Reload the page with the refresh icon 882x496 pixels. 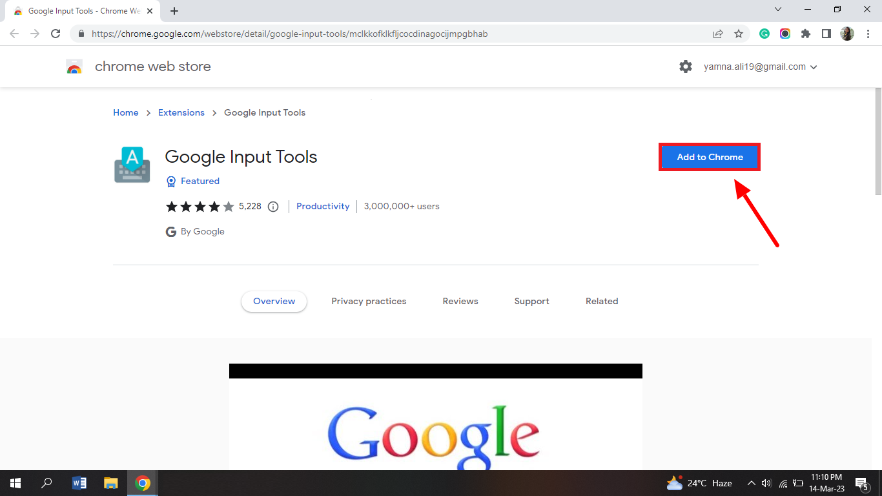[x=56, y=34]
